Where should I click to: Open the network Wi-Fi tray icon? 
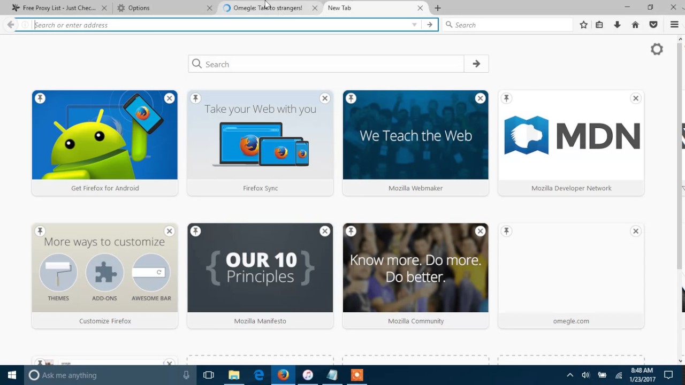tap(619, 375)
